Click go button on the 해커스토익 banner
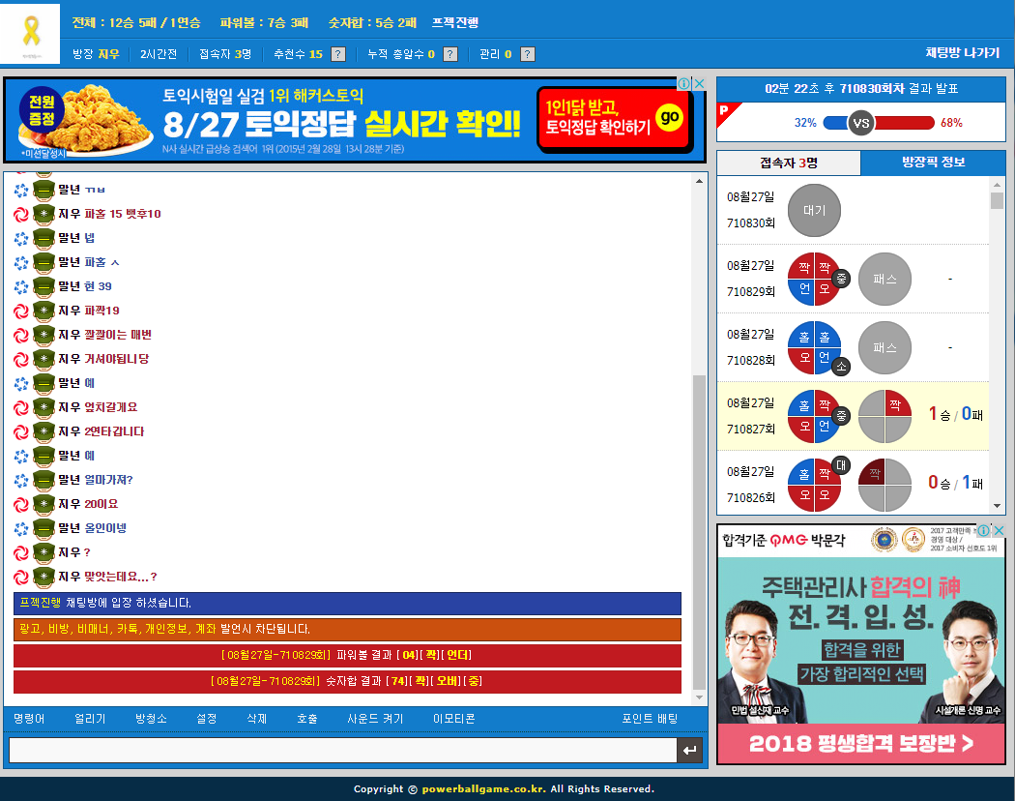 669,117
